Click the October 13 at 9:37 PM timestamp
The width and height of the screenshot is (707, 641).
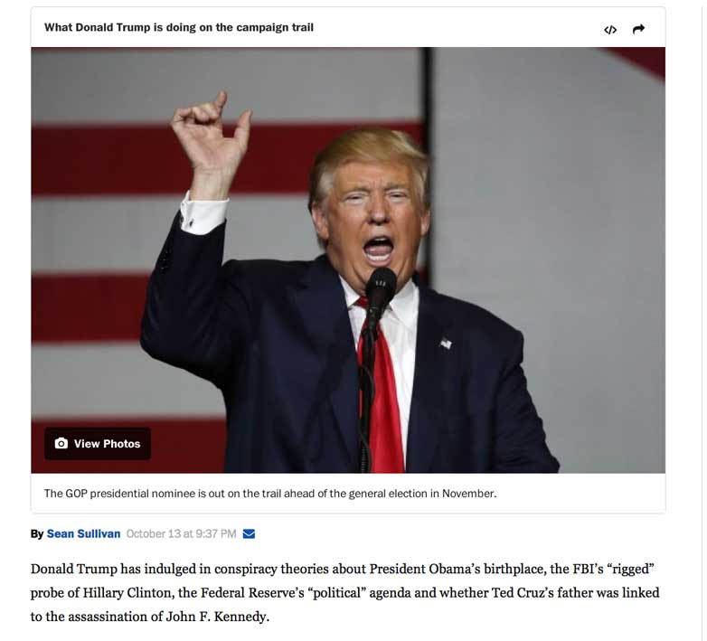click(x=181, y=533)
